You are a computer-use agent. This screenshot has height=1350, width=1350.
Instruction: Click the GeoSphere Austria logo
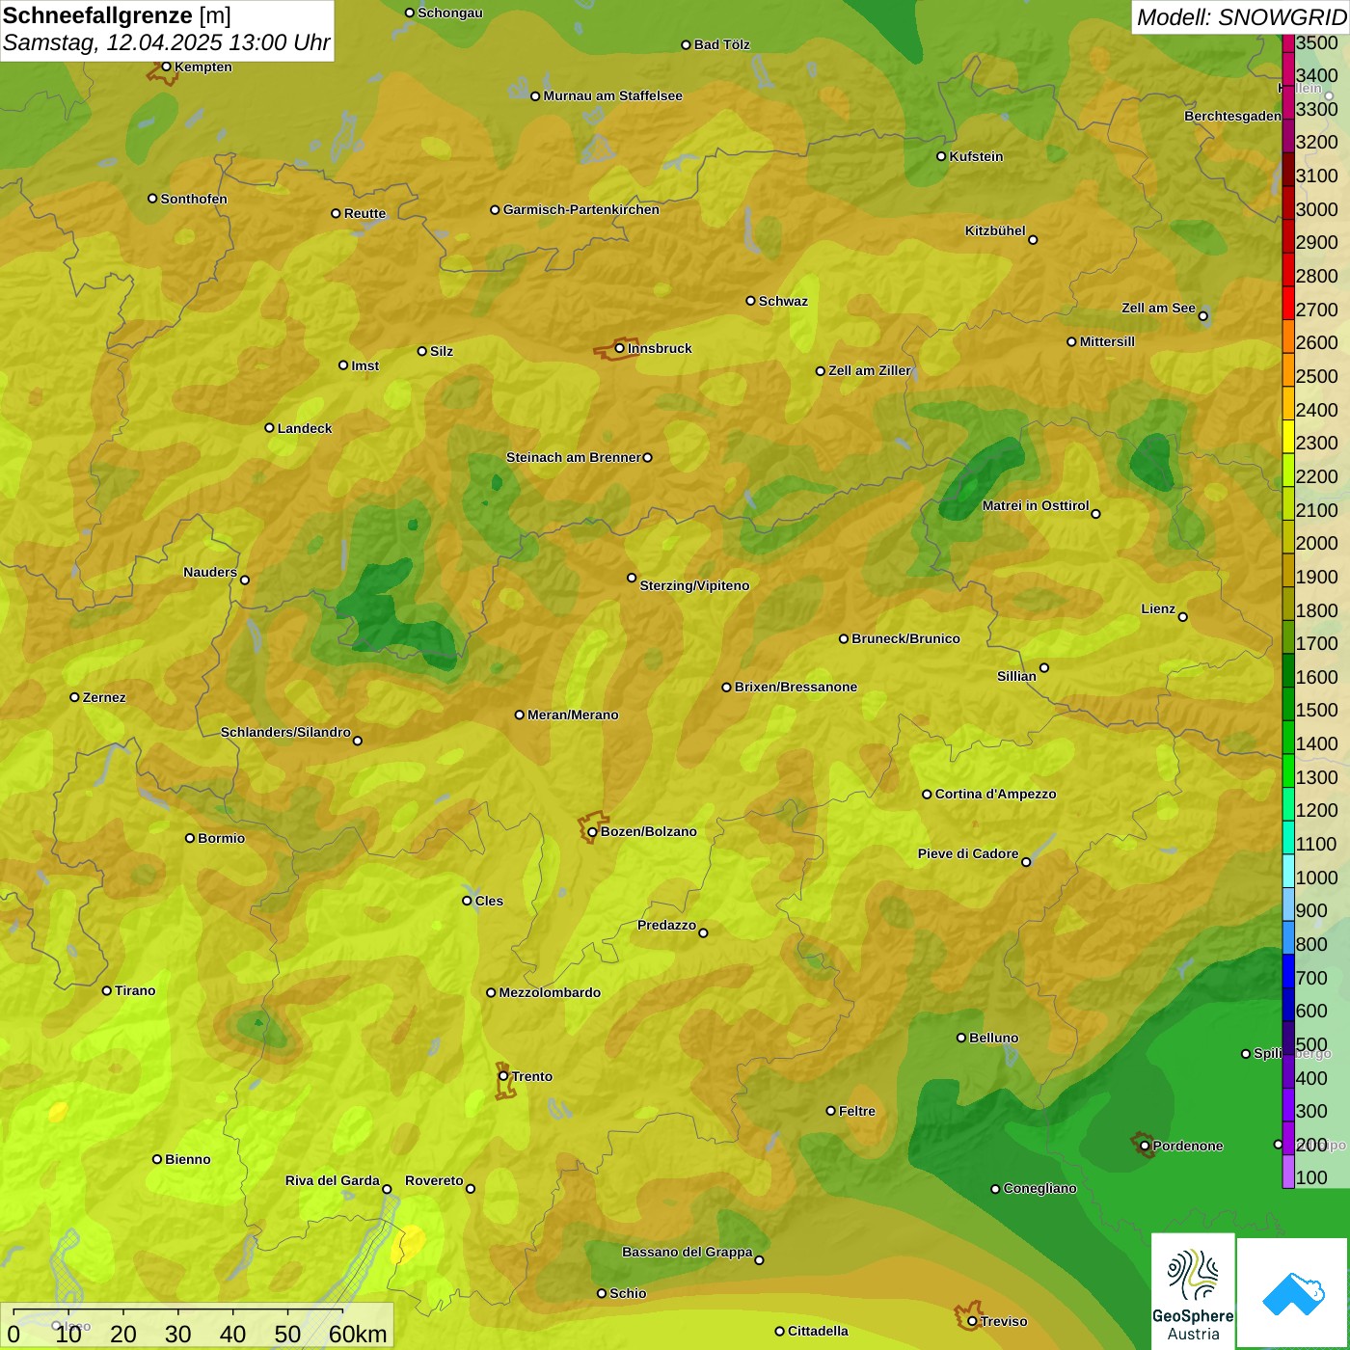(x=1193, y=1291)
